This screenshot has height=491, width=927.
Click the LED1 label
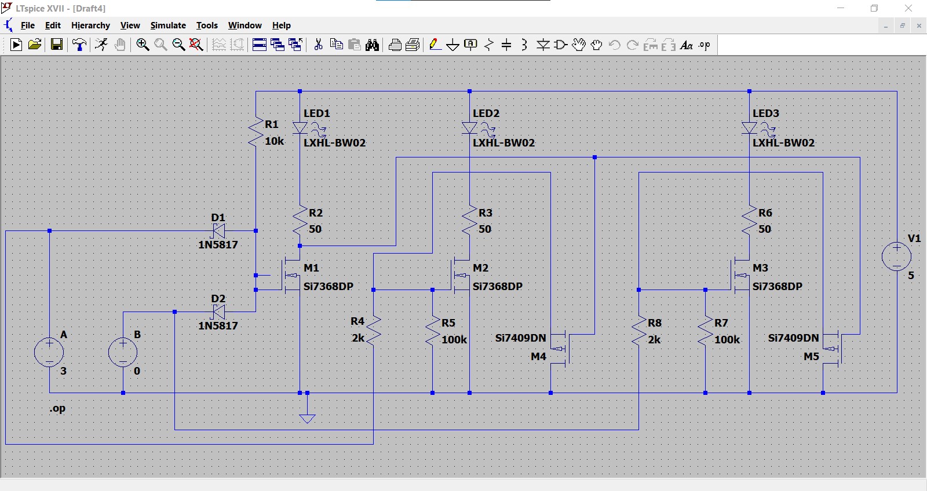pyautogui.click(x=317, y=113)
